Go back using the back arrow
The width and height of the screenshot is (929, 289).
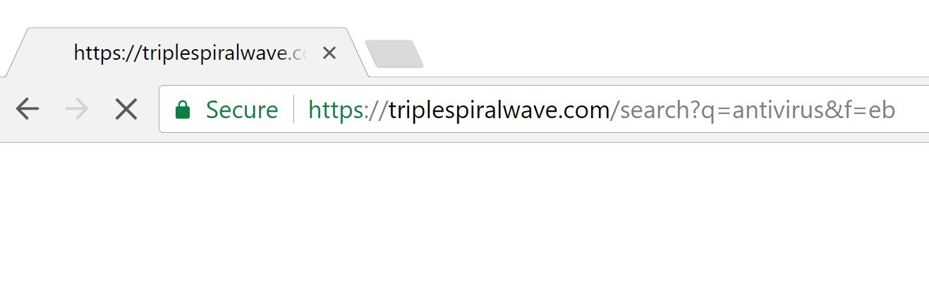coord(28,109)
